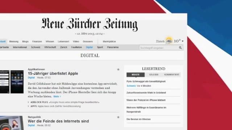
Task: Bookmark star for 'Wer die Feinde des Internets sind'
Action: (x=118, y=117)
